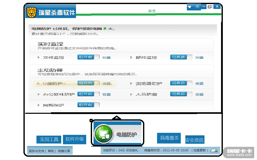This screenshot has height=160, width=257.
Task: Click the 主动防御 section heading
Action: (50, 70)
